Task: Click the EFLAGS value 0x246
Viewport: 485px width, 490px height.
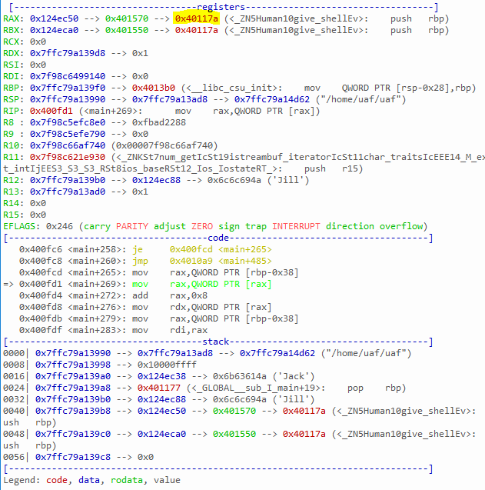Action: (x=59, y=227)
